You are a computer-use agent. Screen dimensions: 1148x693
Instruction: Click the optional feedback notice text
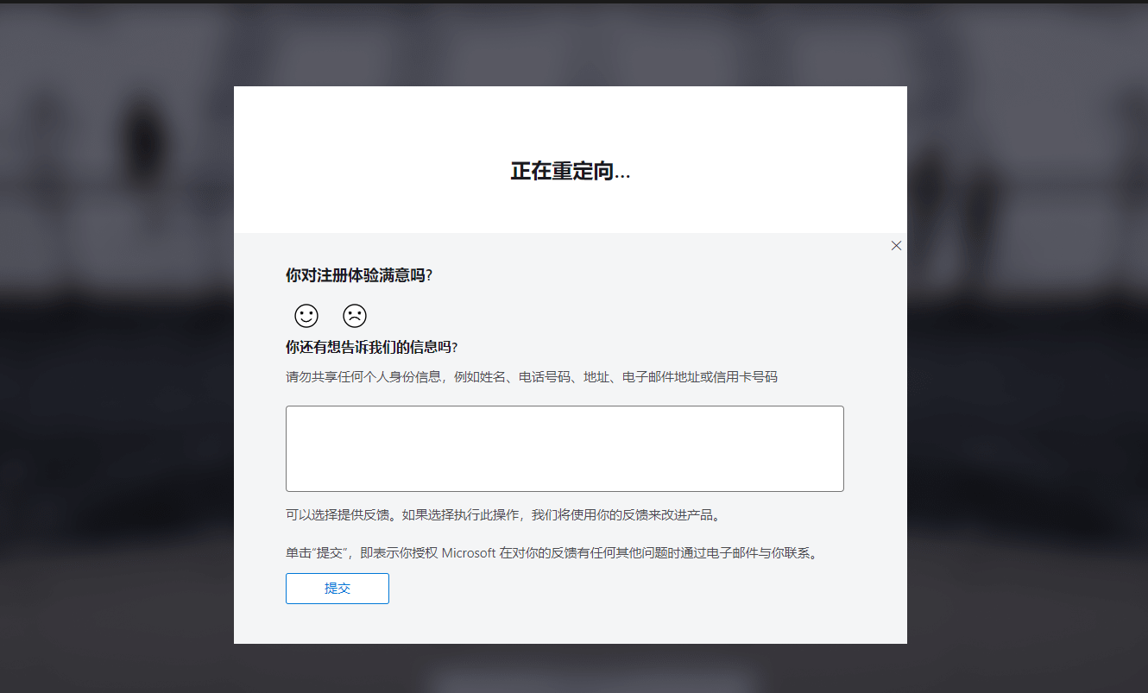tap(503, 515)
